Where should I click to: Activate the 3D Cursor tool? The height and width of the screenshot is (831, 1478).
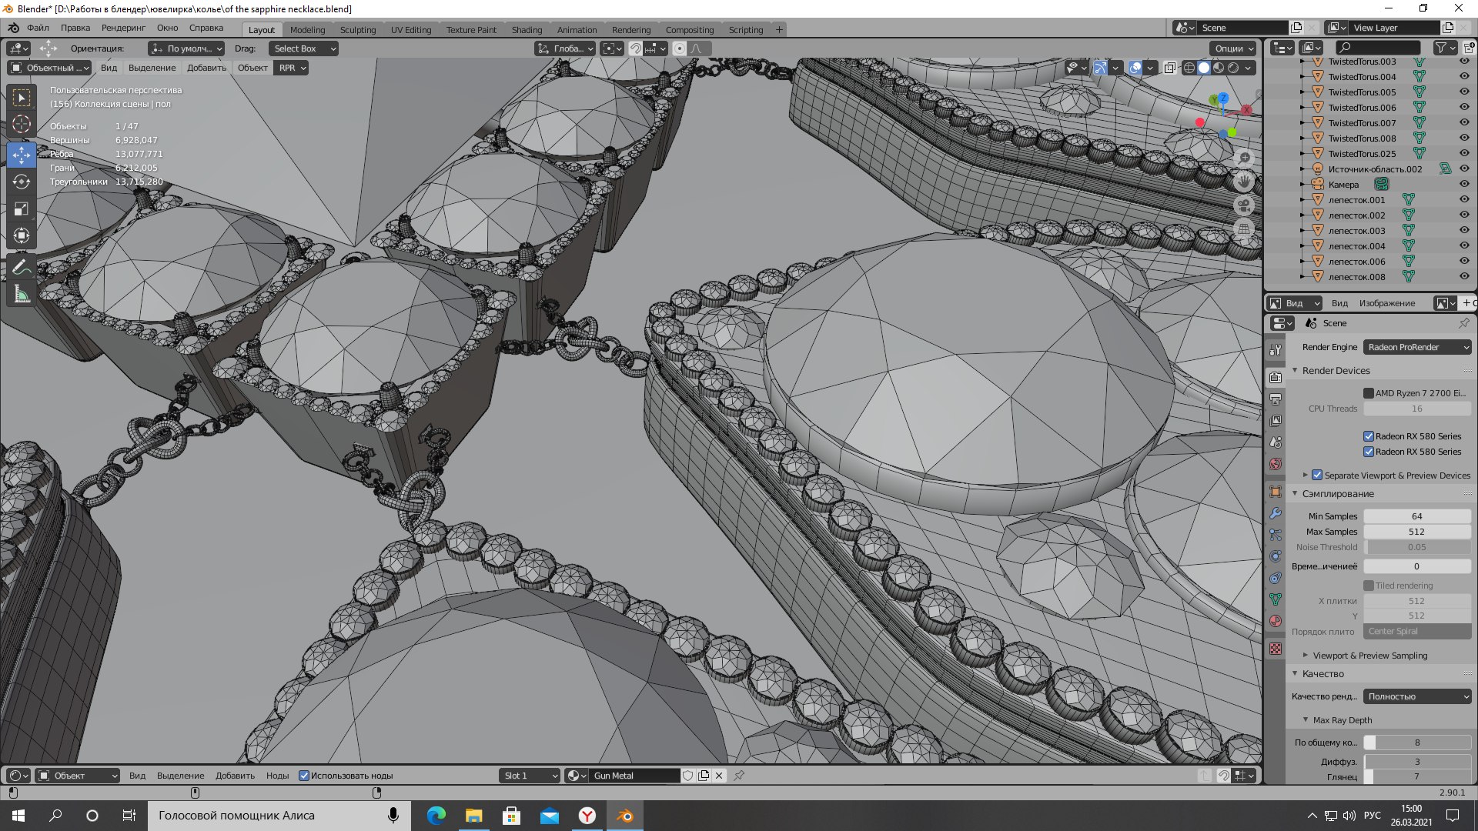click(x=22, y=124)
